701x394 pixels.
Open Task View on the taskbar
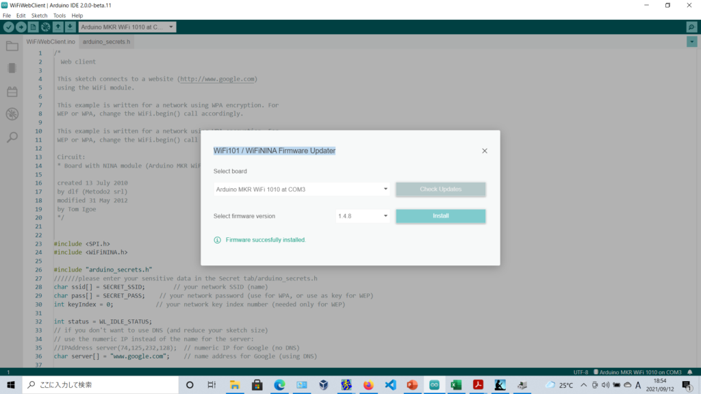tap(212, 384)
